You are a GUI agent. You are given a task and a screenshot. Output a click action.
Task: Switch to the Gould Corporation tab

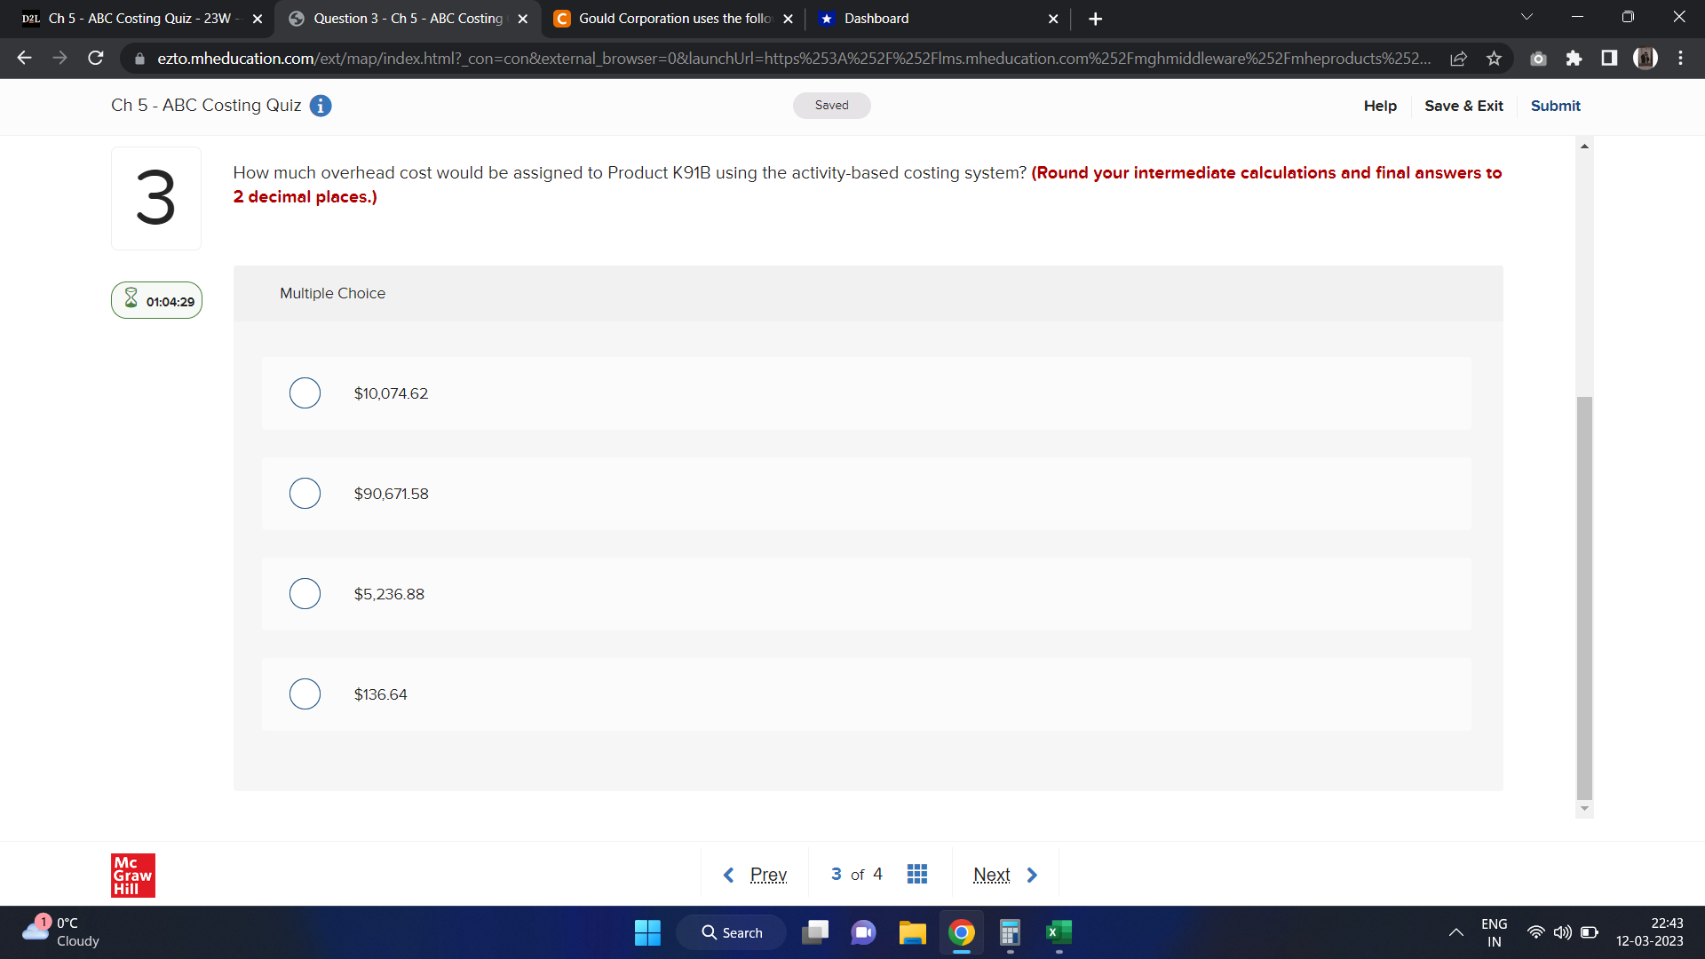click(666, 18)
